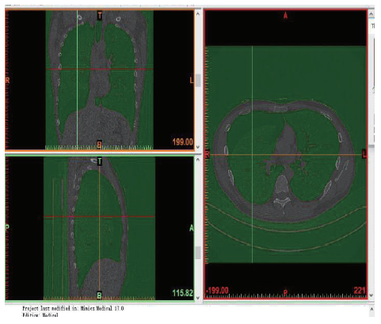Click the coronal view scrollbar up arrow

pyautogui.click(x=198, y=13)
